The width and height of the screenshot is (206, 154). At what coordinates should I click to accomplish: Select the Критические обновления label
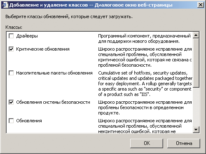pyautogui.click(x=43, y=49)
